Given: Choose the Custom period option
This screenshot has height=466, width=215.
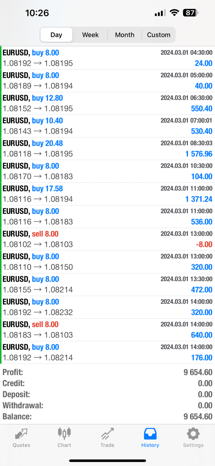Looking at the screenshot, I should 159,35.
